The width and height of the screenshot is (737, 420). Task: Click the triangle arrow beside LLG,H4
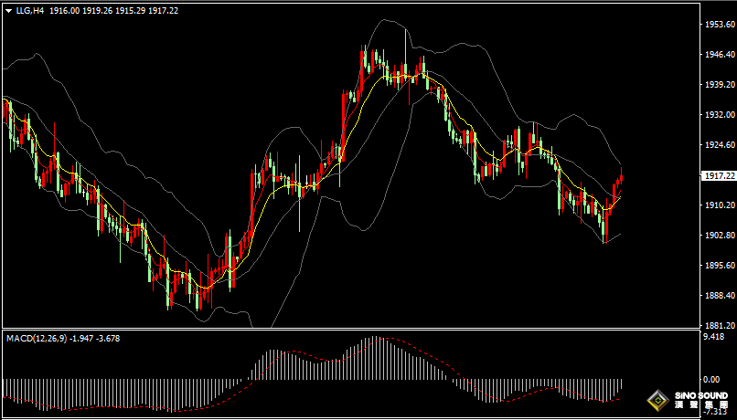point(9,10)
